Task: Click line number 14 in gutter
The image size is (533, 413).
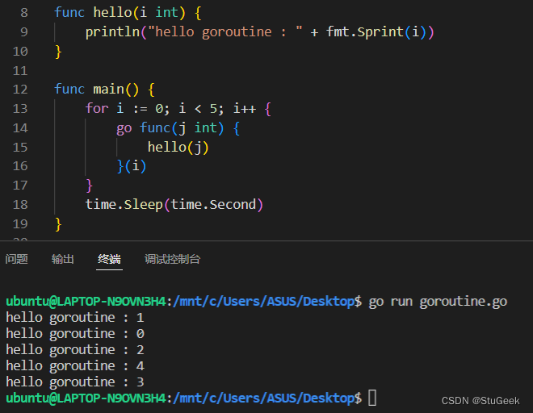Action: point(20,128)
